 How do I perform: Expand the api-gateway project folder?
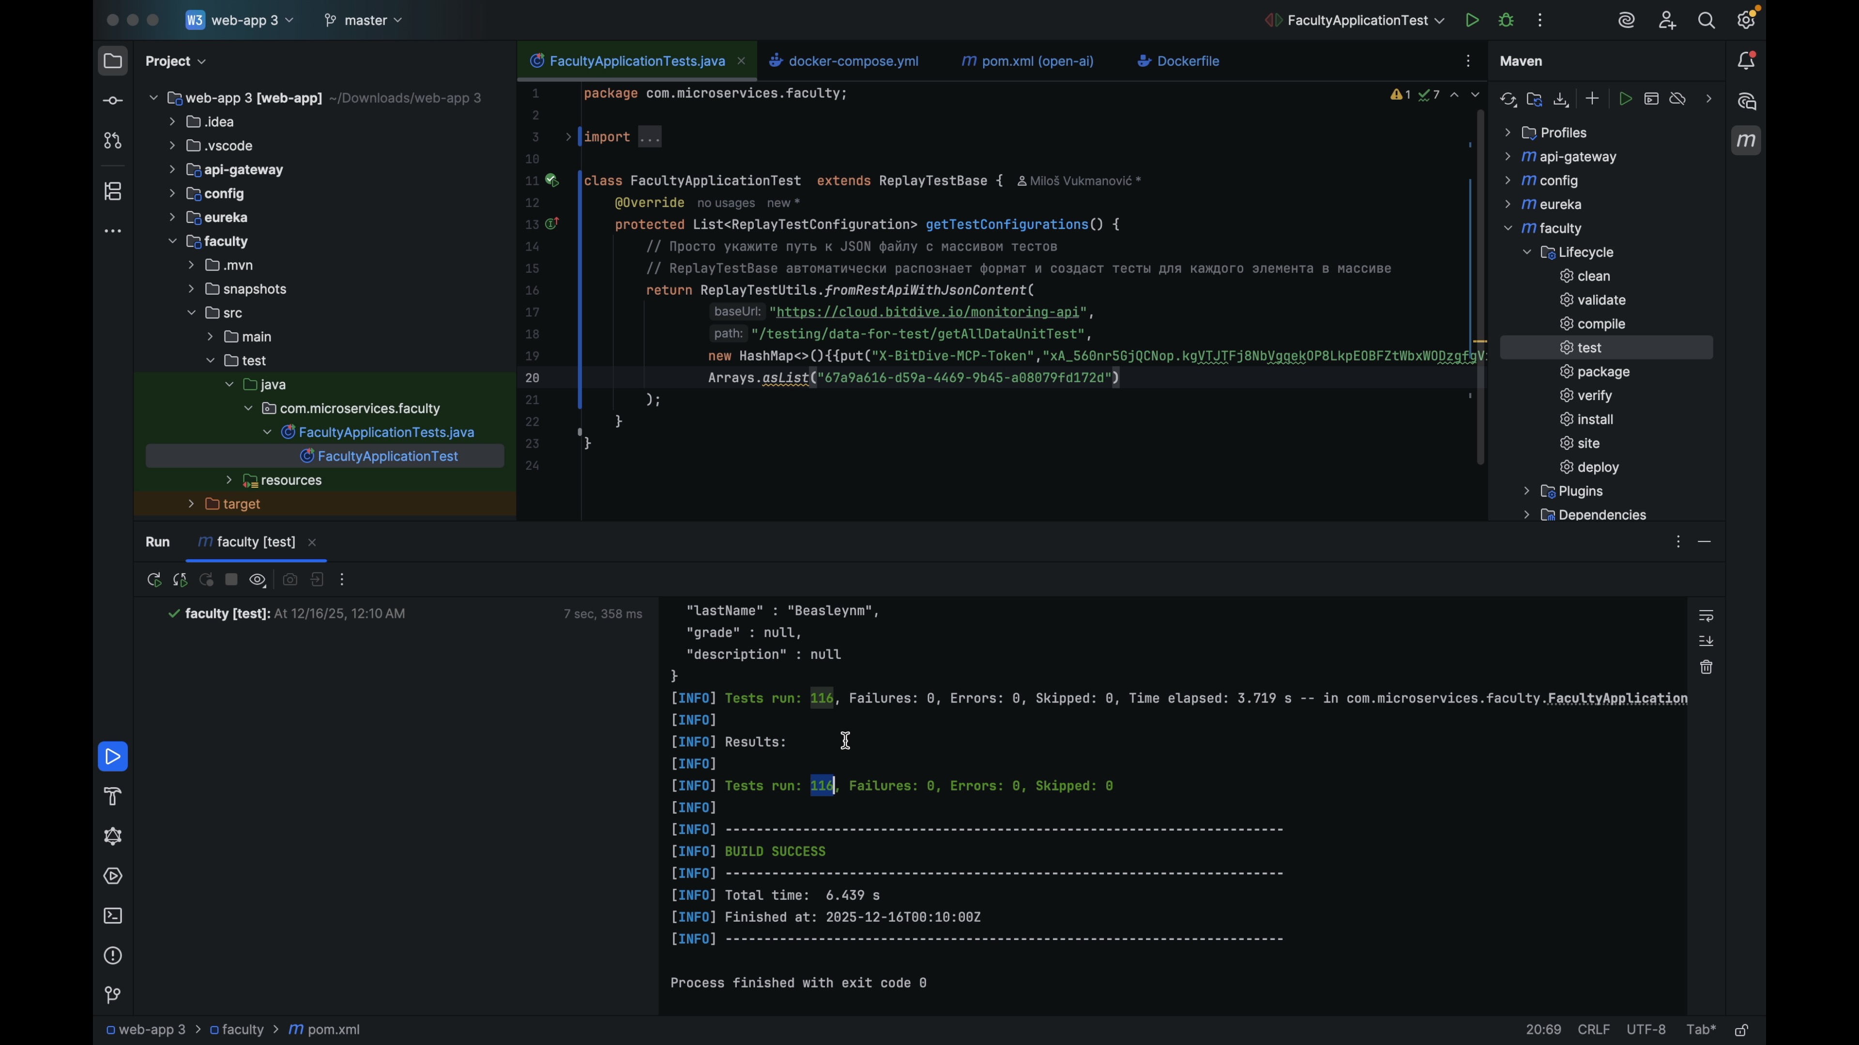pyautogui.click(x=172, y=169)
